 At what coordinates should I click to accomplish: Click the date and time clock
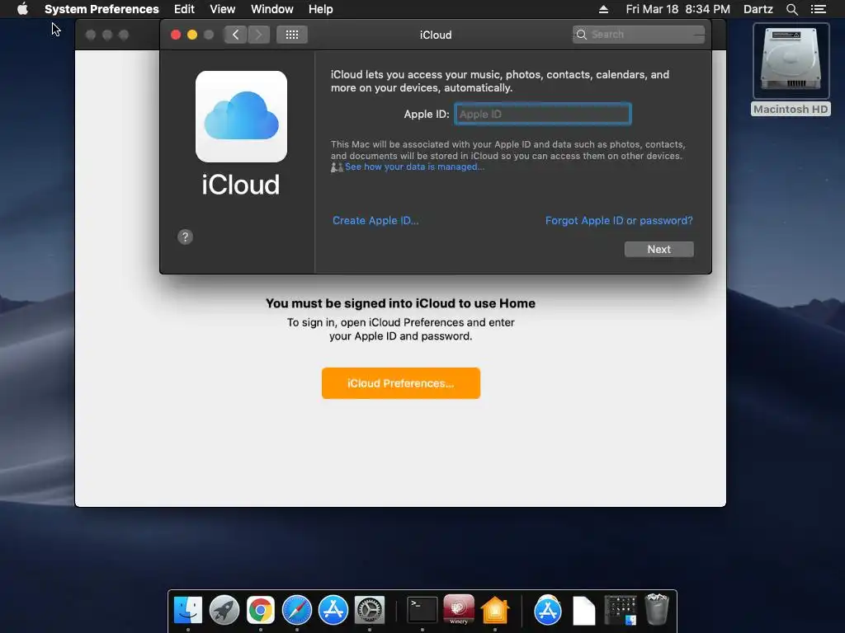point(678,9)
